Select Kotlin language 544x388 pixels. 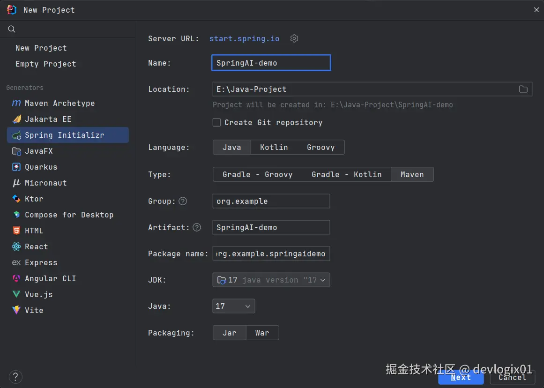coord(274,147)
